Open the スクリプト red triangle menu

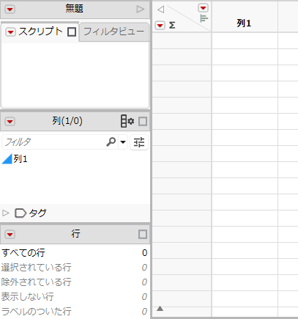pyautogui.click(x=10, y=32)
